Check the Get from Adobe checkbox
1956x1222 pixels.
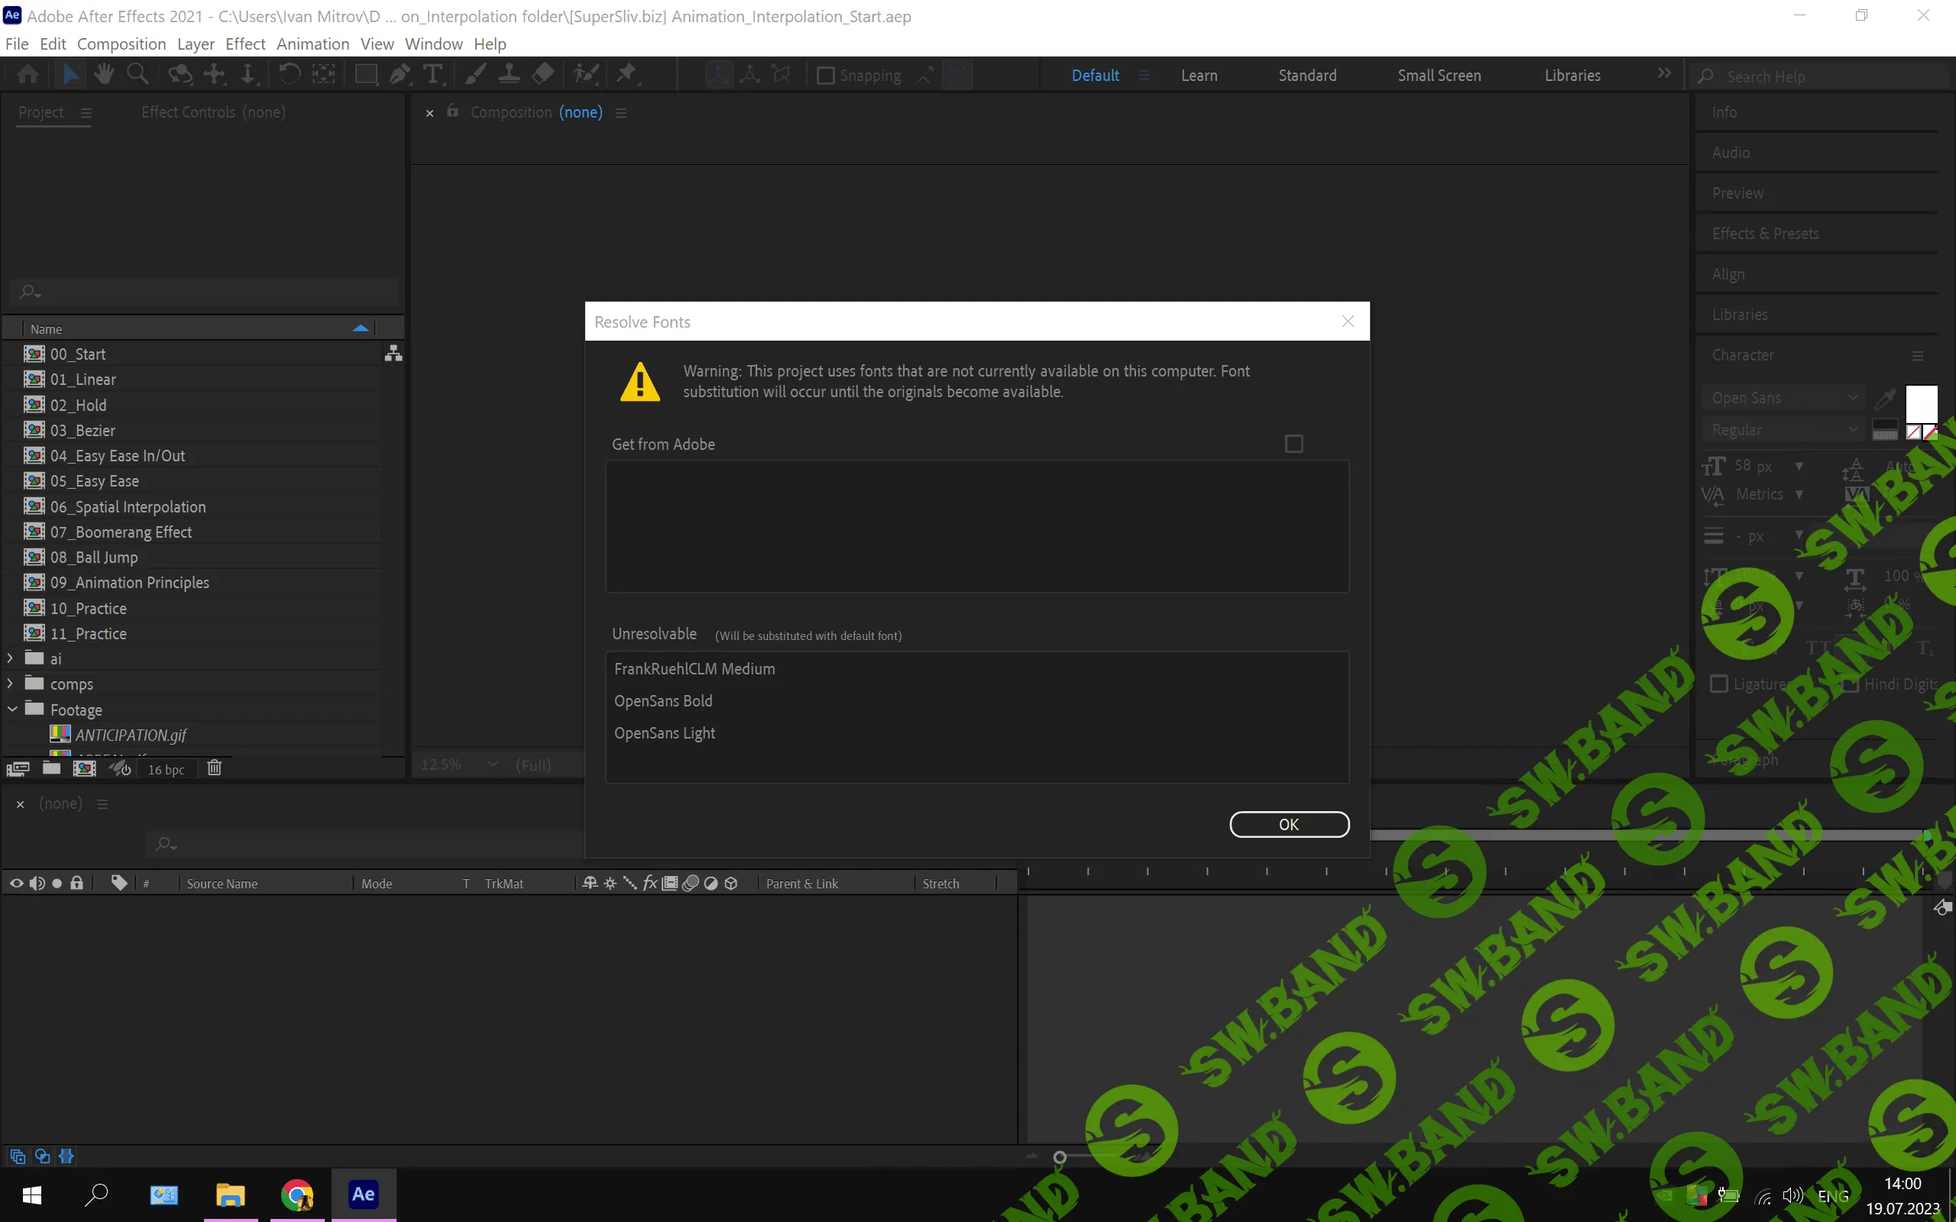[1294, 444]
